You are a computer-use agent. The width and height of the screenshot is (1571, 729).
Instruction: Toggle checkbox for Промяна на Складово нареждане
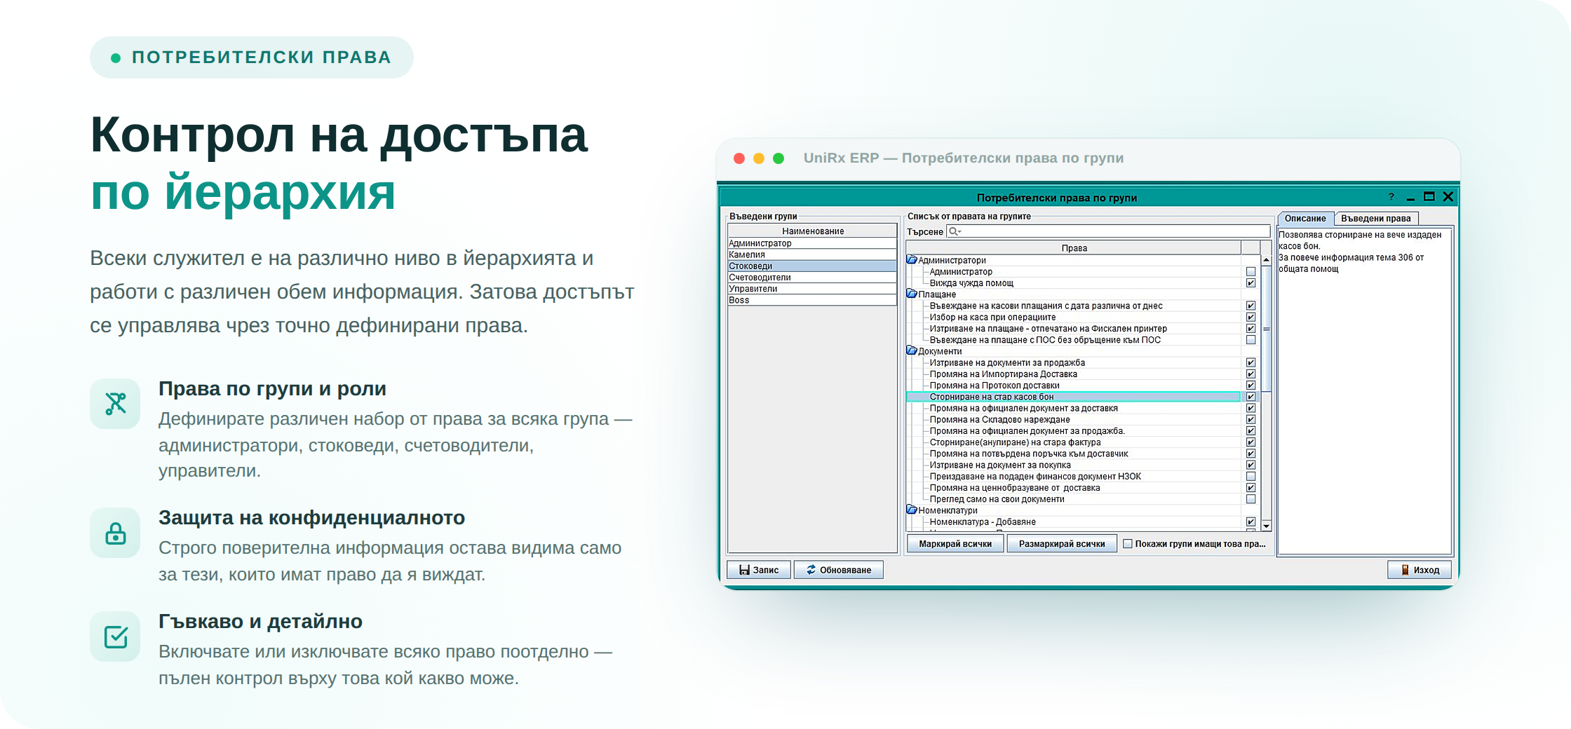[1250, 420]
